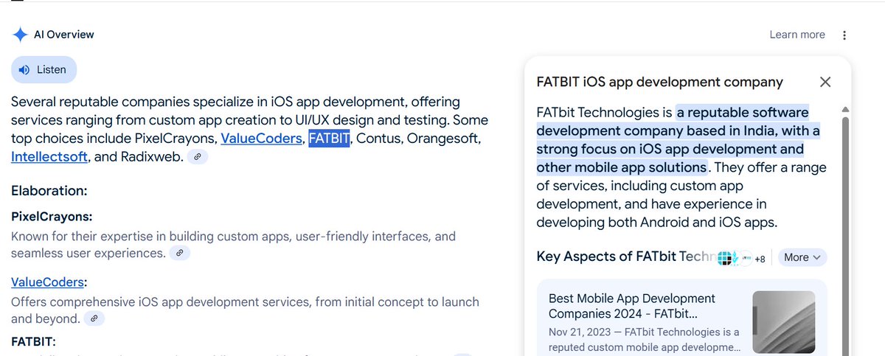885x356 pixels.
Task: Open the Intellectsoft link
Action: pos(49,156)
